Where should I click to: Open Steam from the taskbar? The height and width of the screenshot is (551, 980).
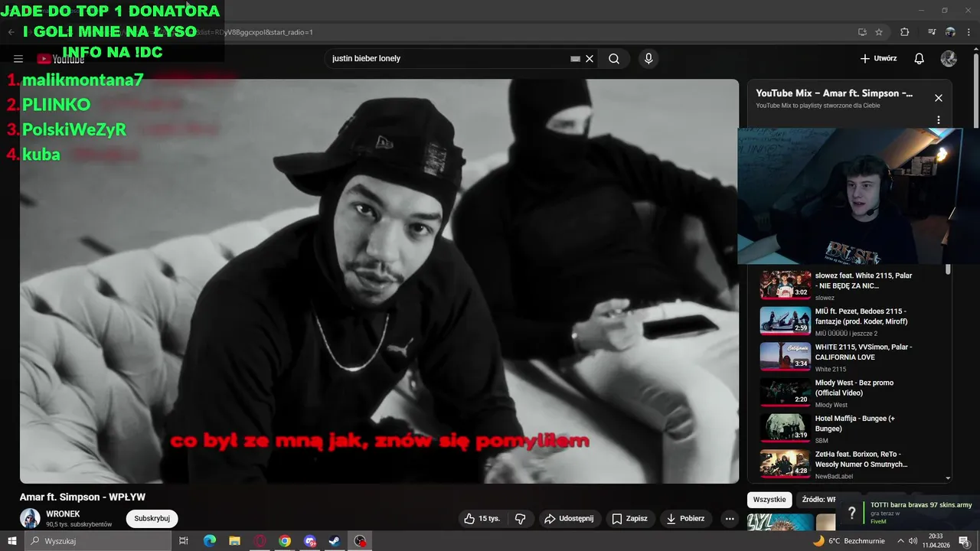[335, 541]
